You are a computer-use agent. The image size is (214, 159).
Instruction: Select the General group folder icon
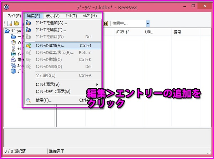13,37
